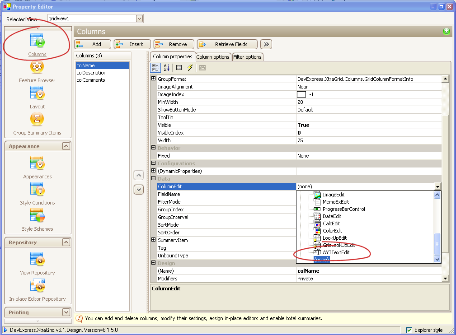Expand the GroupFormat property
This screenshot has width=456, height=335.
[154, 79]
